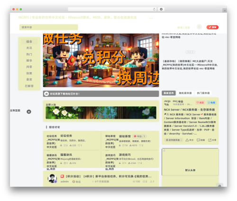237x201 pixels.
Task: Click the flame icon in 猫酱快讯 stats
Action: coord(71,163)
